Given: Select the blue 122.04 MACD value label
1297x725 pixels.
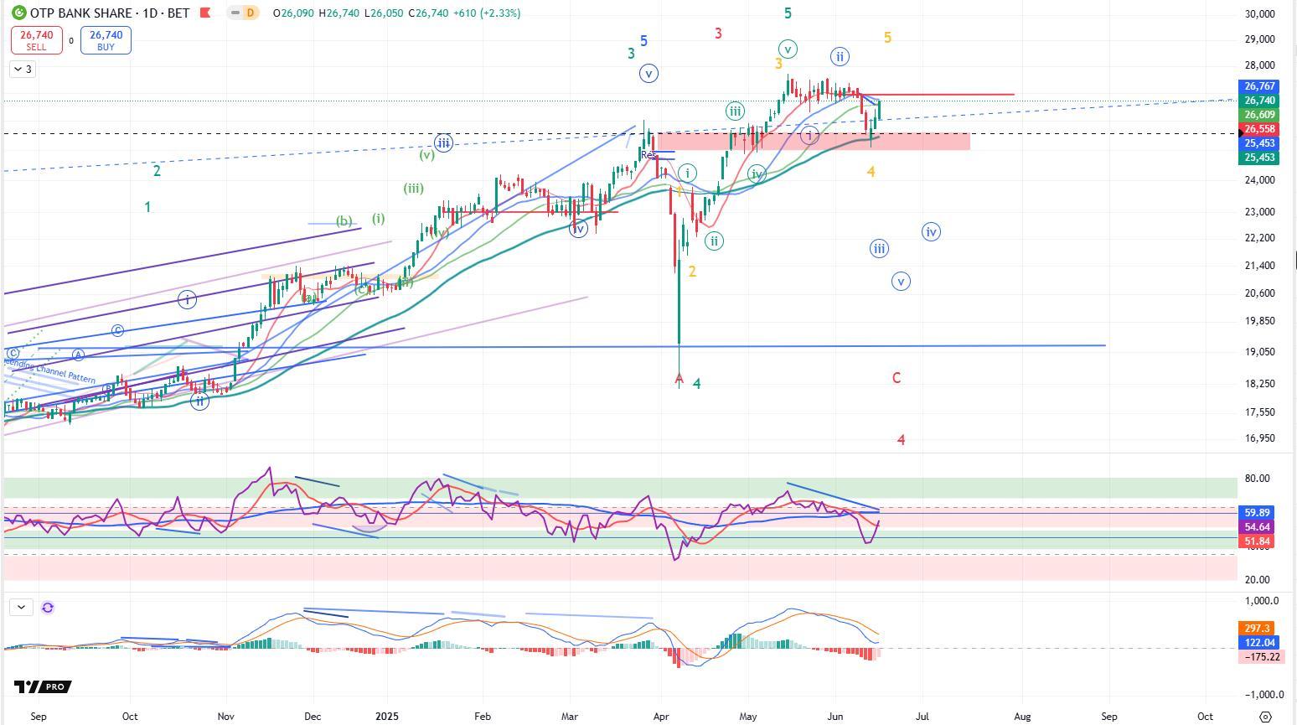Looking at the screenshot, I should pyautogui.click(x=1257, y=642).
